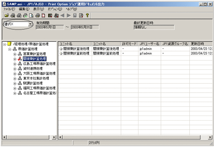Click the round icon of 間接費計算後処理 row
This screenshot has height=147, width=215.
coord(61,49)
